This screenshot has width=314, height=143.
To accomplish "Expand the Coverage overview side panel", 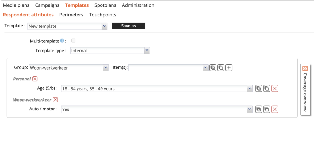I will [x=305, y=69].
